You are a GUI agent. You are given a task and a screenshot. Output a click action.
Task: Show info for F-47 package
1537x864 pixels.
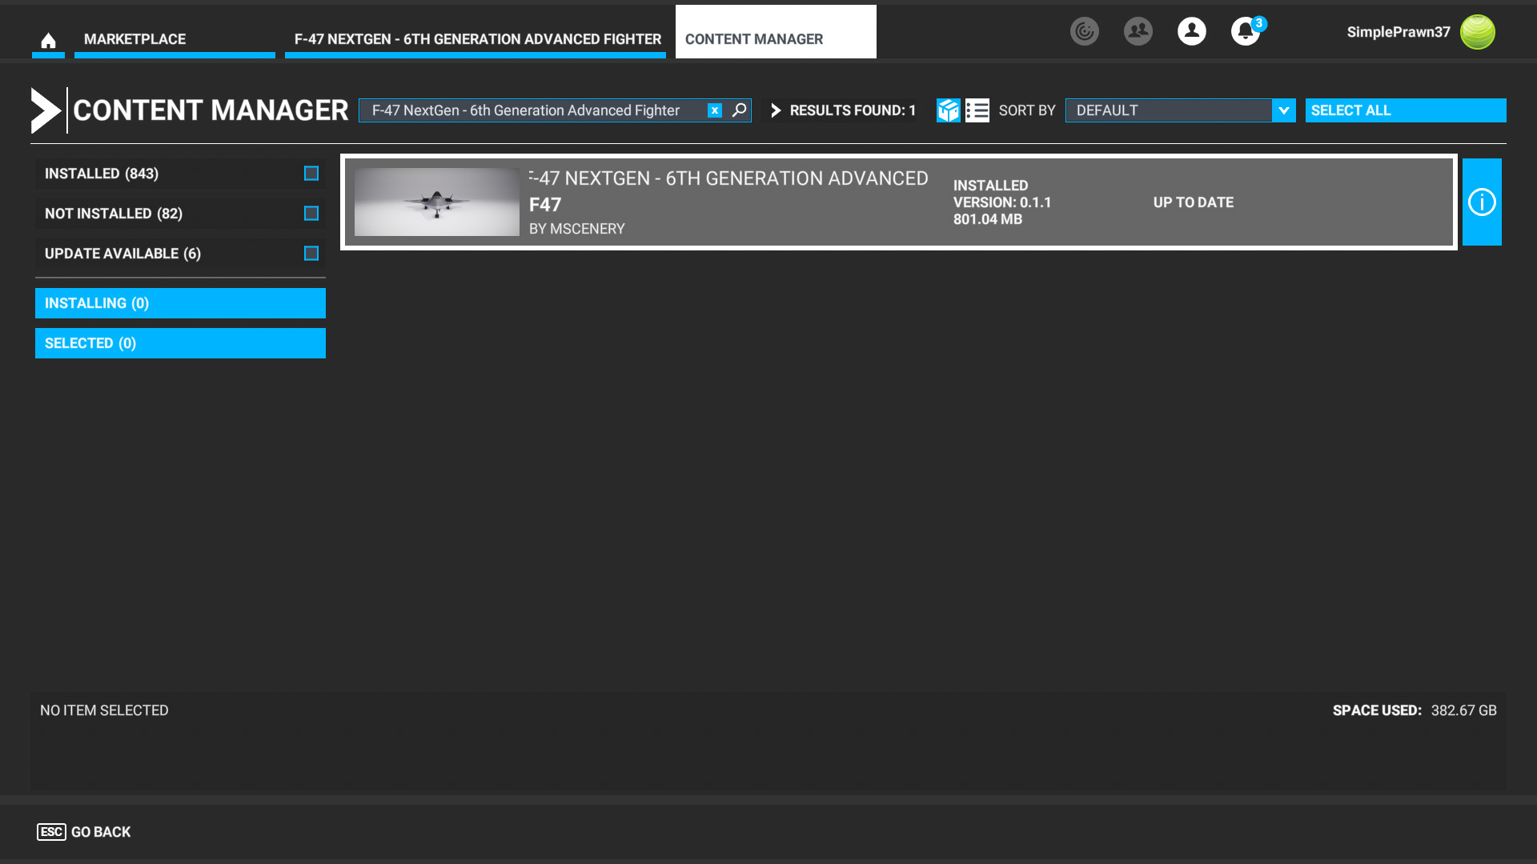1482,202
